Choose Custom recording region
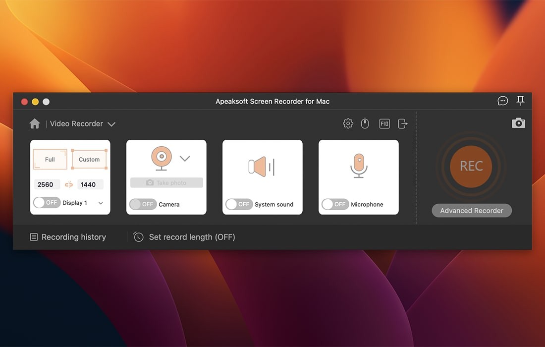 (89, 160)
